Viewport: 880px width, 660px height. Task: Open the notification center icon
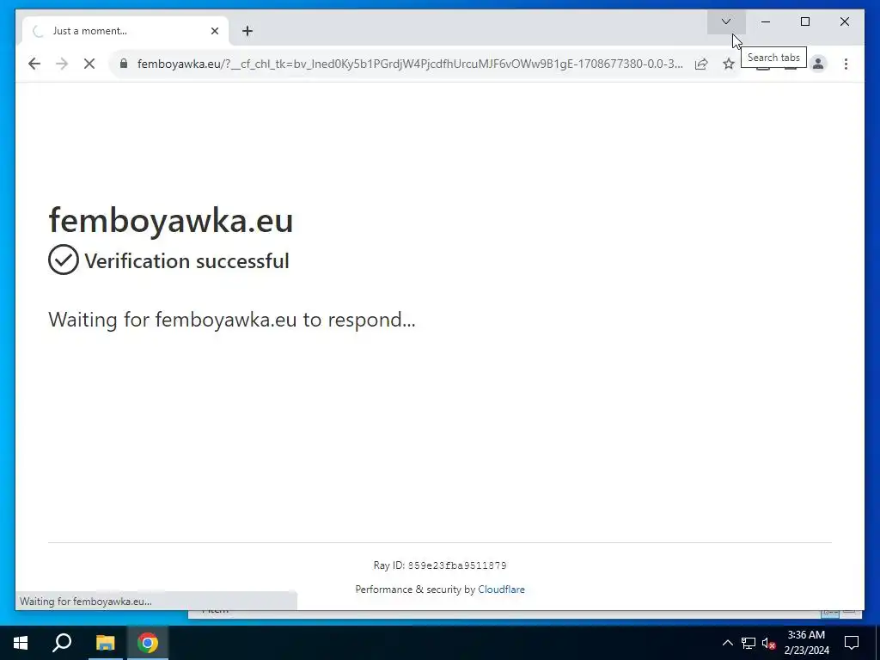[852, 643]
